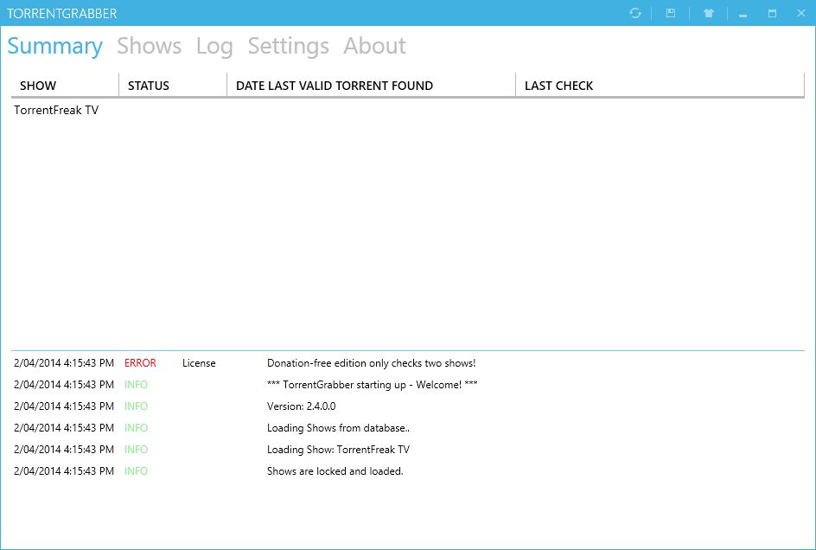Viewport: 816px width, 550px height.
Task: Open the Settings tab
Action: (x=288, y=46)
